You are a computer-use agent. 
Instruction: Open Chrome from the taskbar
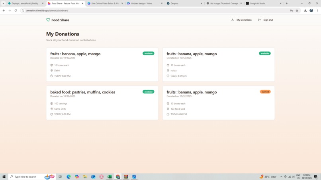[x=118, y=177]
